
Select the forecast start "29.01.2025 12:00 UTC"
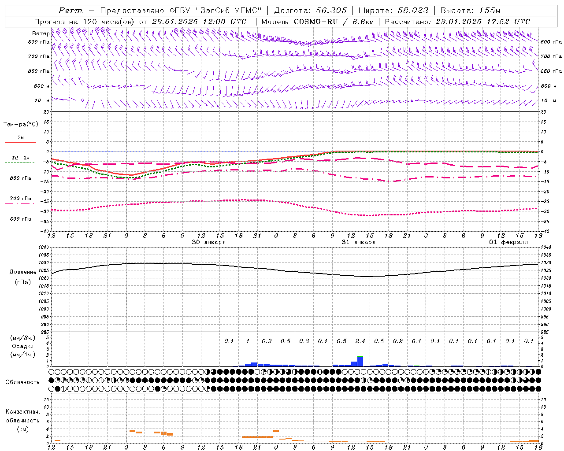199,22
